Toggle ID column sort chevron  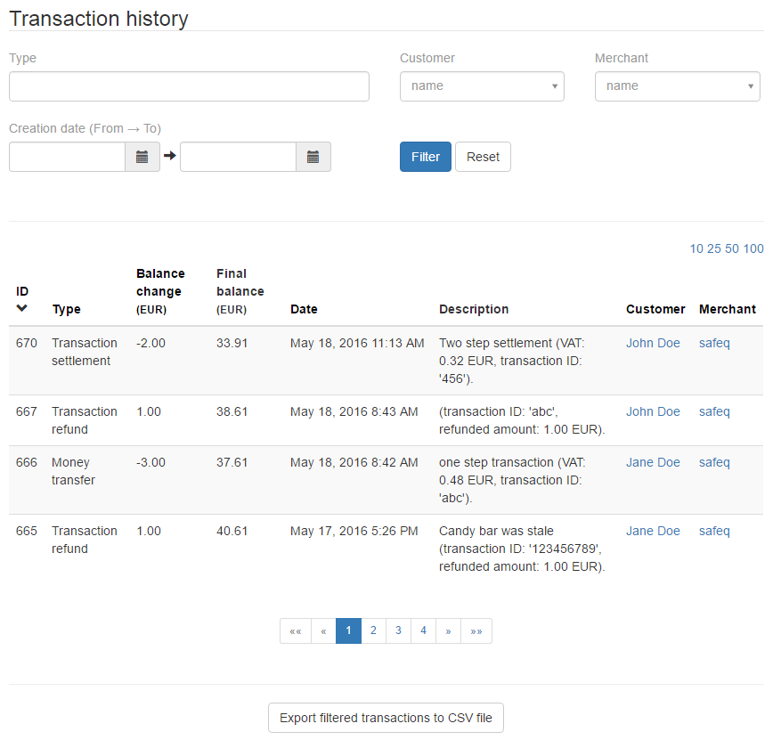pos(22,308)
